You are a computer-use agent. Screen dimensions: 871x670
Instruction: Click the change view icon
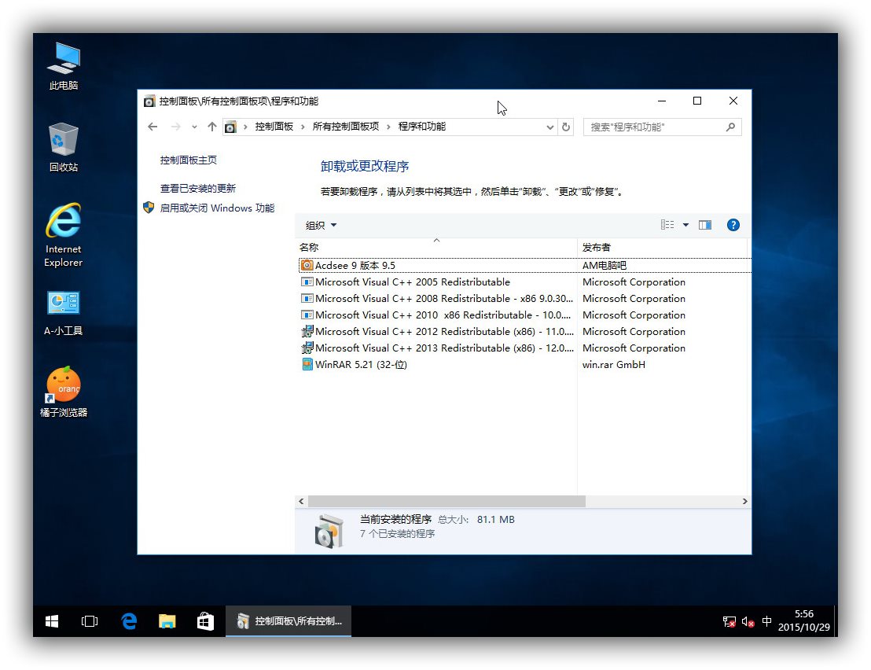tap(667, 224)
